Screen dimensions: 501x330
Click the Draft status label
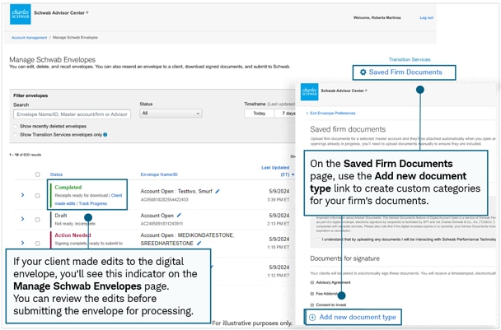(61, 216)
